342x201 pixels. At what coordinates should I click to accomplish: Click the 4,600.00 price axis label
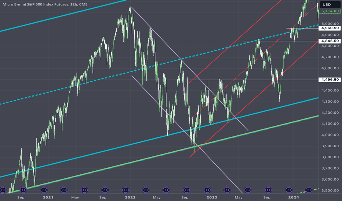pyautogui.click(x=330, y=68)
